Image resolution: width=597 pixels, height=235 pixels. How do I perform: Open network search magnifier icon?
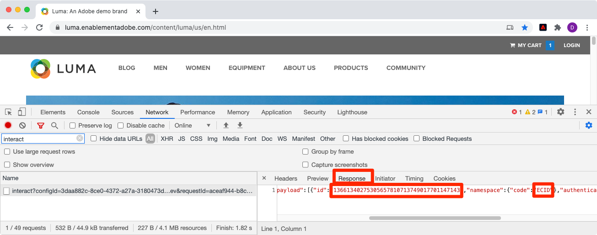click(54, 125)
